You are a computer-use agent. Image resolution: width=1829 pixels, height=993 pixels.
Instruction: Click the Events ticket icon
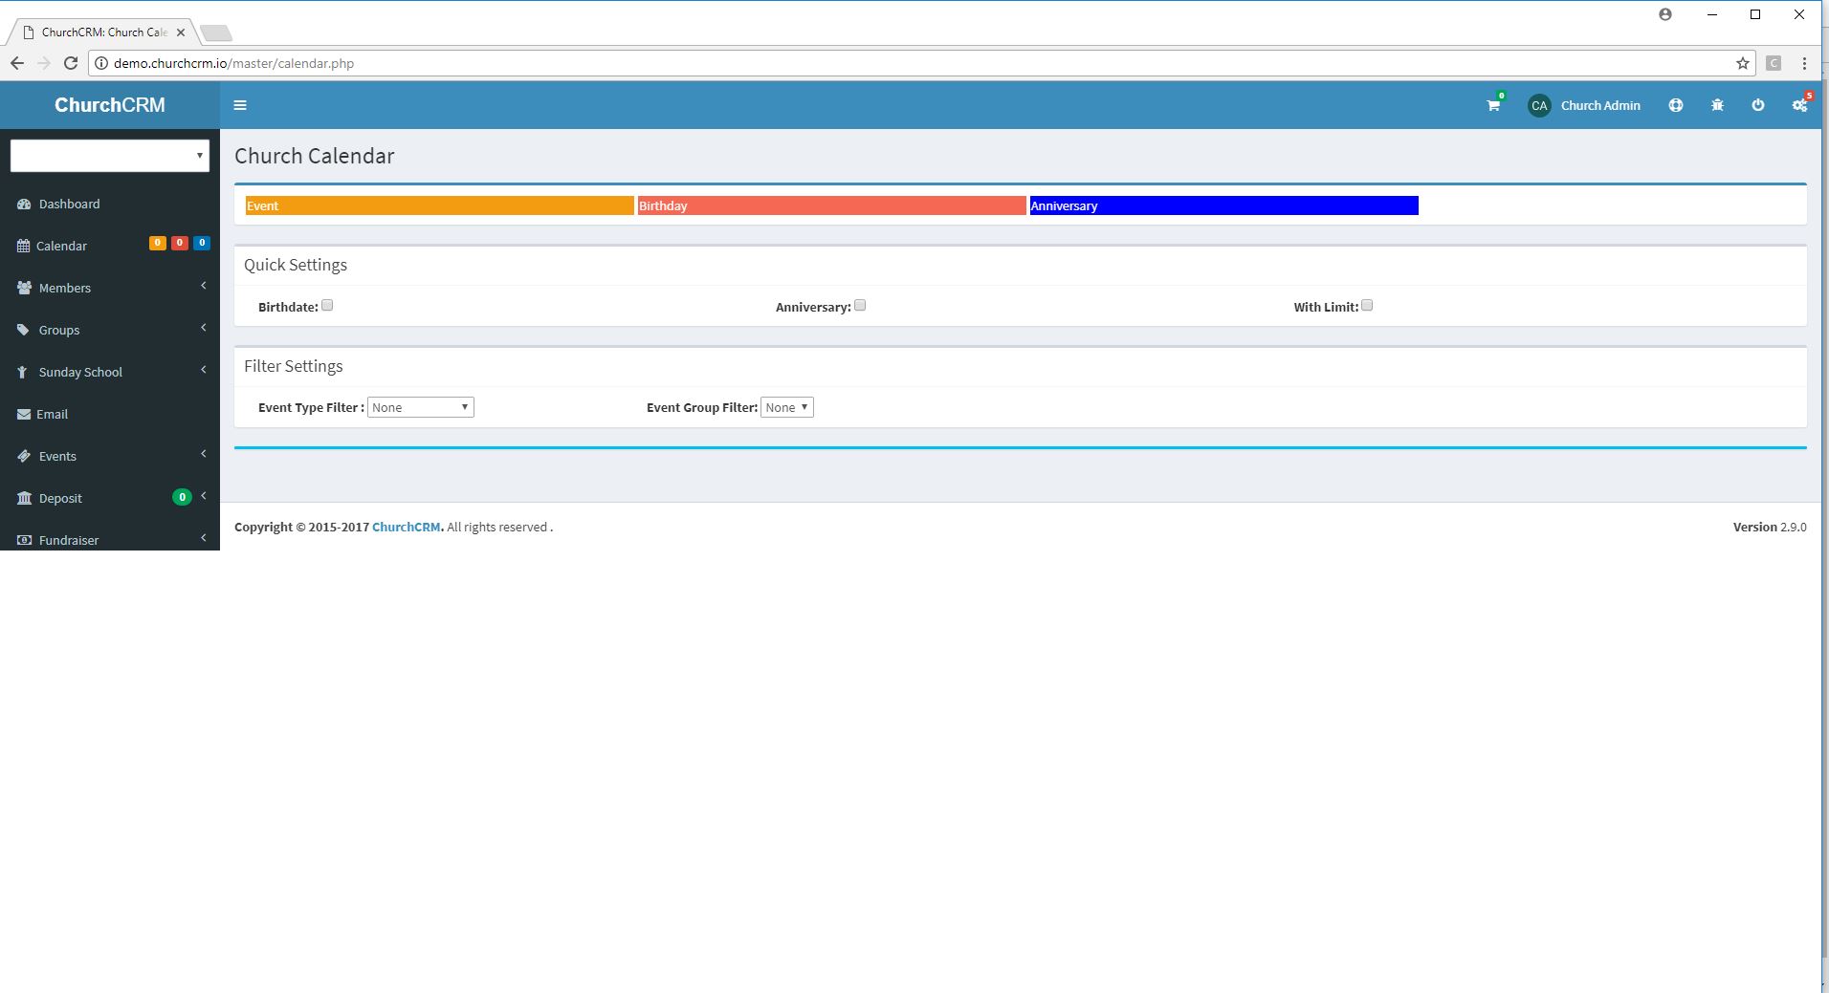(24, 456)
